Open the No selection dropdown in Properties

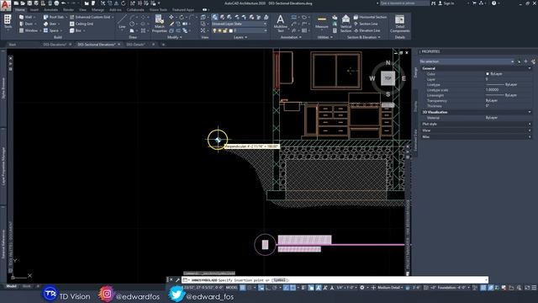pos(467,61)
